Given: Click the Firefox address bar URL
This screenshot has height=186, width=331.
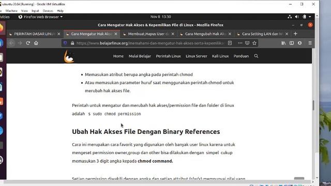Looking at the screenshot, I should tap(150, 43).
